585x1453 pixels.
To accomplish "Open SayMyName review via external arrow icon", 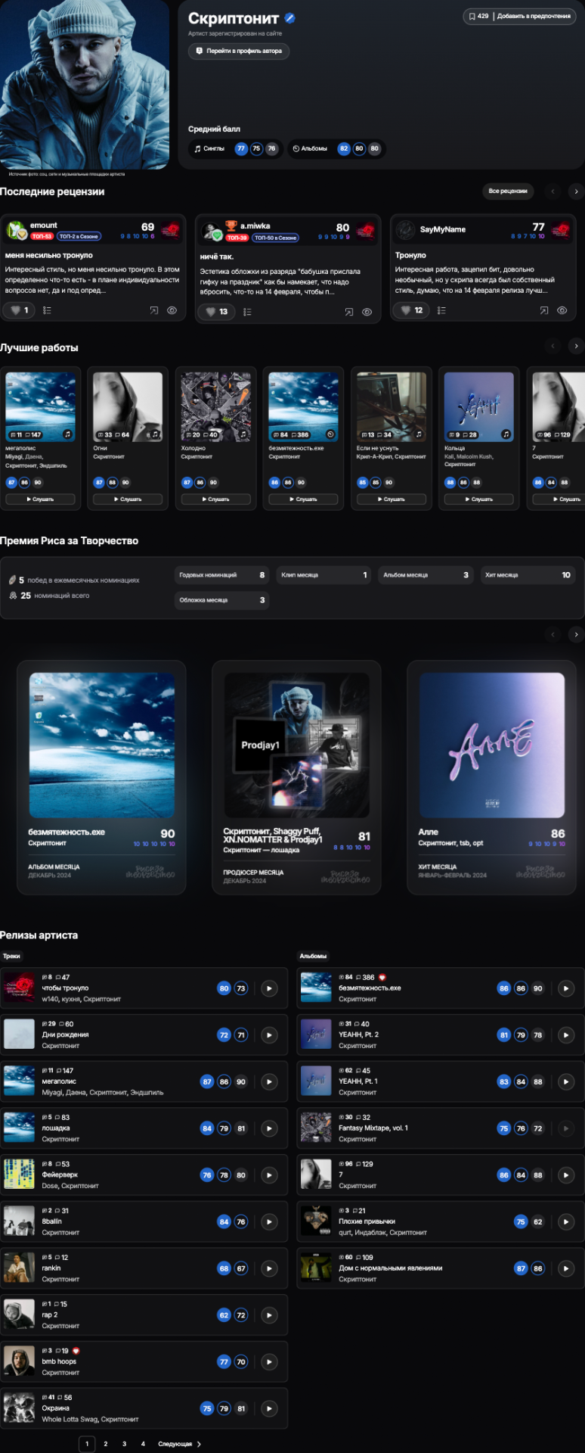I will 544,310.
